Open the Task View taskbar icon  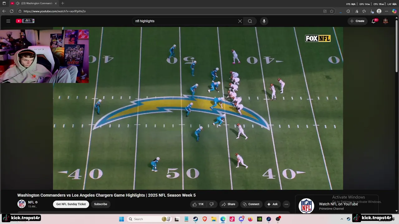[x=177, y=219]
